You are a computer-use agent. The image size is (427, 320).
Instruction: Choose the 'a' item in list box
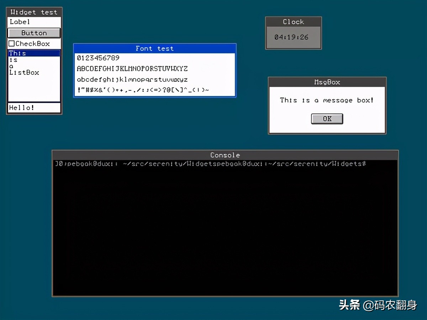(x=11, y=66)
